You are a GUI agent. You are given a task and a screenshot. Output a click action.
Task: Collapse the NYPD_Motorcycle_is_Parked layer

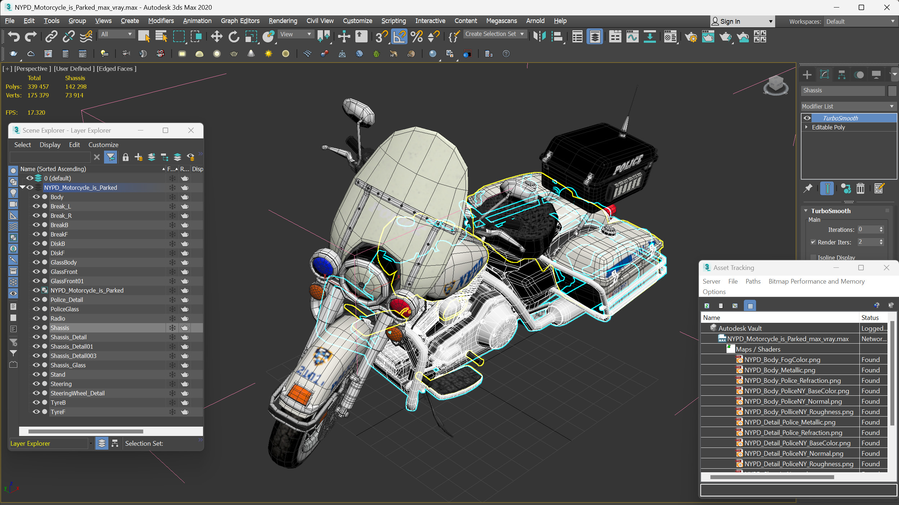[x=23, y=187]
